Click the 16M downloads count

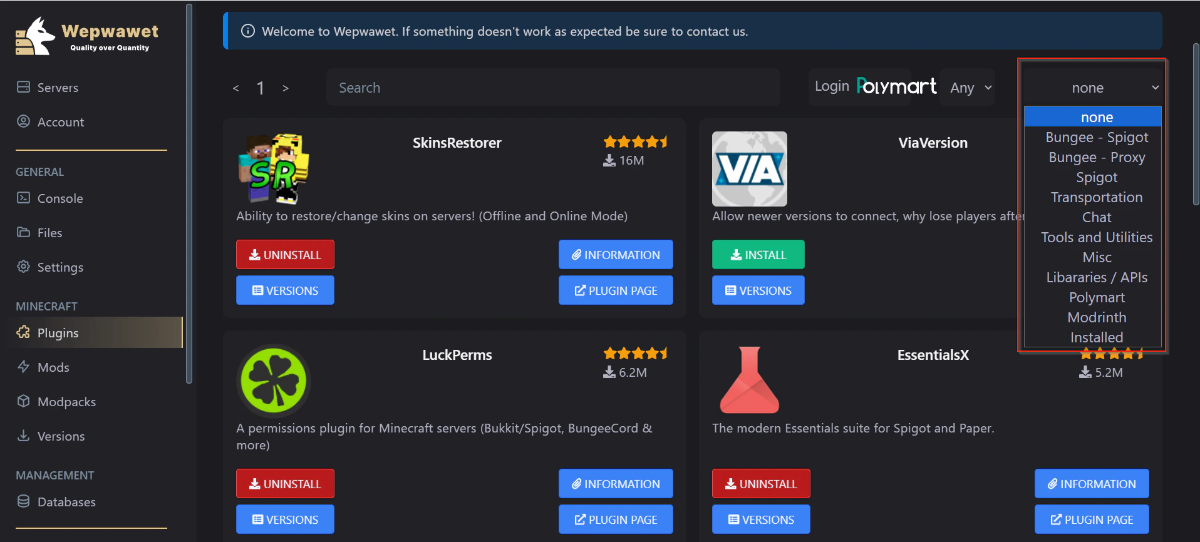[624, 160]
